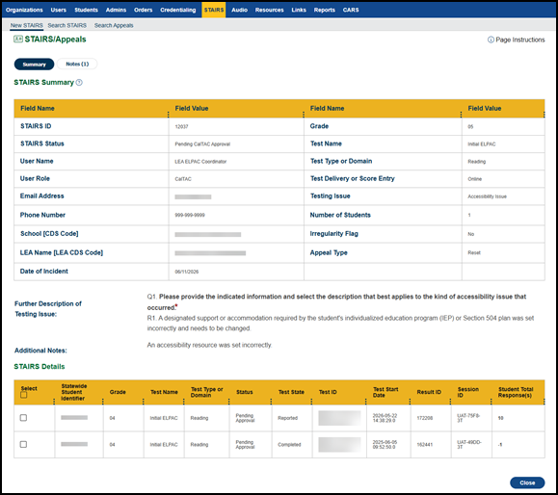Image resolution: width=558 pixels, height=495 pixels.
Task: Click the LEA ELPAC Coordinator user name value
Action: tap(200, 162)
